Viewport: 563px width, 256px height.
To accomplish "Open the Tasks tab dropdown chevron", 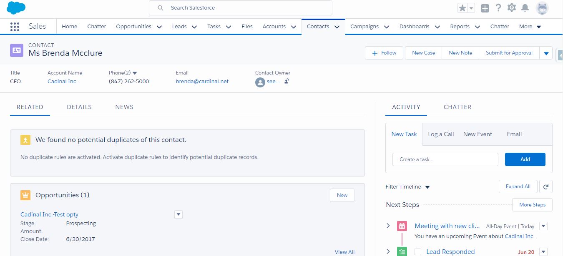I will [x=229, y=27].
